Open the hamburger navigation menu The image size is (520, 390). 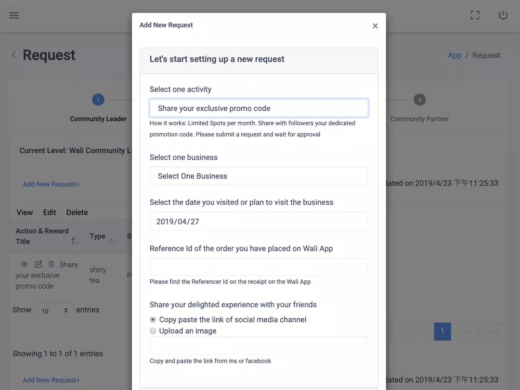14,15
